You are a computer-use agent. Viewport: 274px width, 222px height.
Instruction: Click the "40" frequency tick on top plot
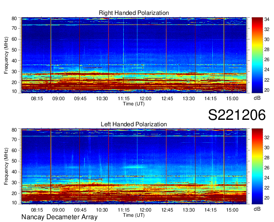(14, 61)
